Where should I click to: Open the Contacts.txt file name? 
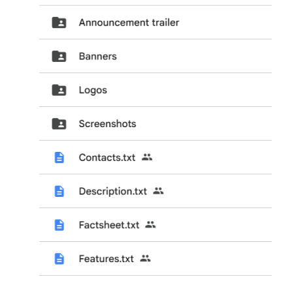coord(107,158)
